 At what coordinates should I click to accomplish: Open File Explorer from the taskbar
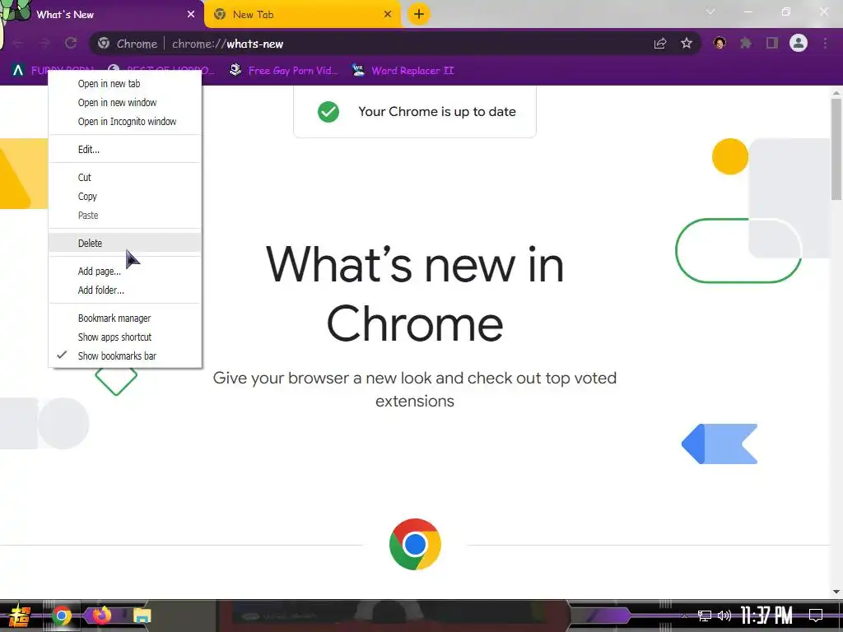pos(142,616)
